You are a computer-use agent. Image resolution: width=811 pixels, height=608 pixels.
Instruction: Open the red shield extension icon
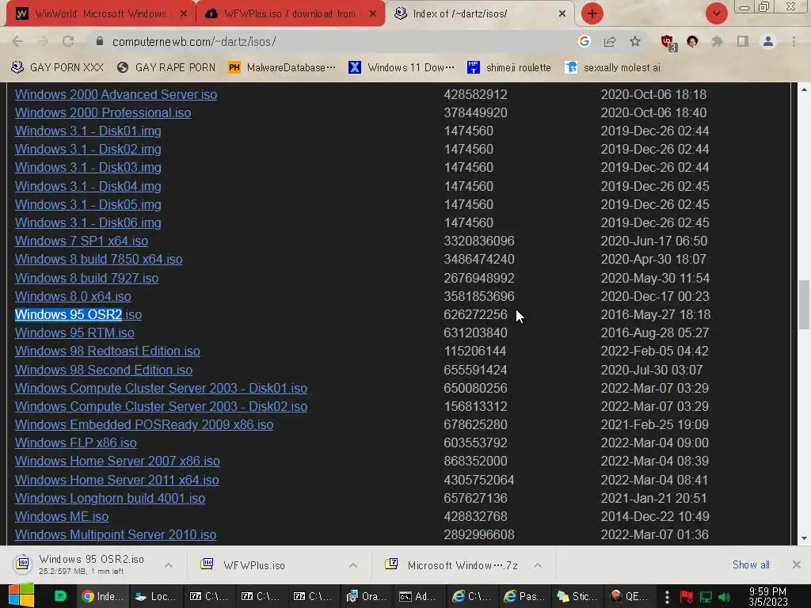[x=668, y=42]
